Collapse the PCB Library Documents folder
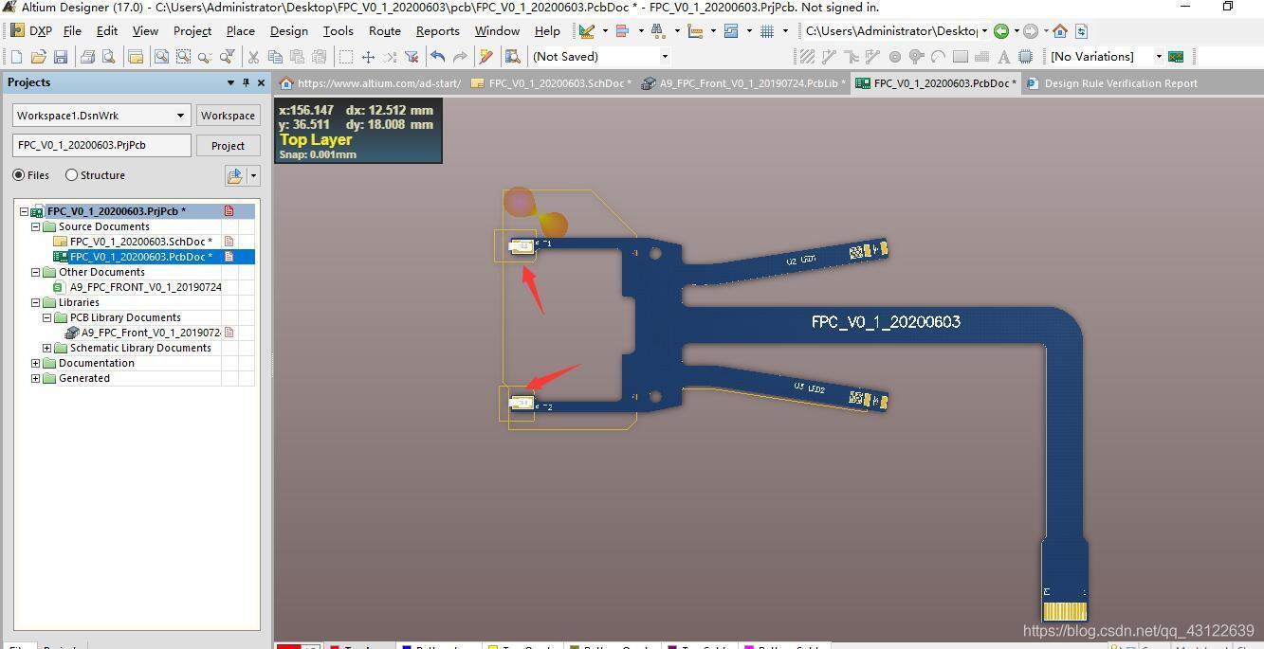The height and width of the screenshot is (649, 1264). coord(47,317)
